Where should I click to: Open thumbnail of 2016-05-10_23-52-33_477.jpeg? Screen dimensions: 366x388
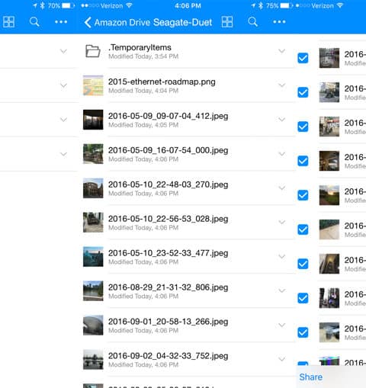pos(93,257)
